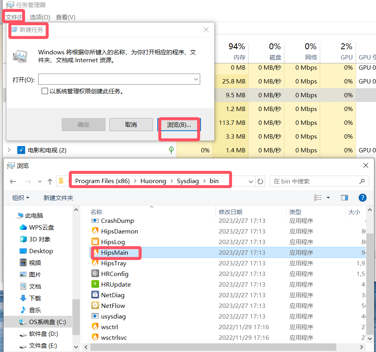Click the 浏览(B) button in the dialog
This screenshot has height=352, width=376.
click(x=179, y=124)
